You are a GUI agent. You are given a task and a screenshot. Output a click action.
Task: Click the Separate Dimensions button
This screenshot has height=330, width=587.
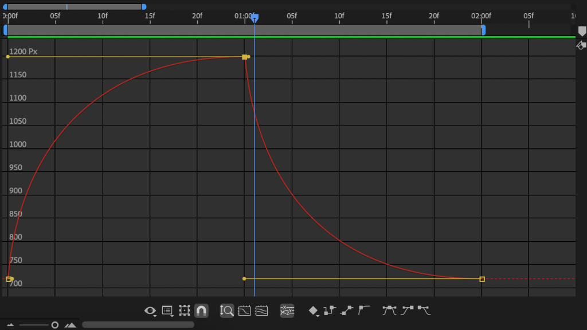coord(287,311)
